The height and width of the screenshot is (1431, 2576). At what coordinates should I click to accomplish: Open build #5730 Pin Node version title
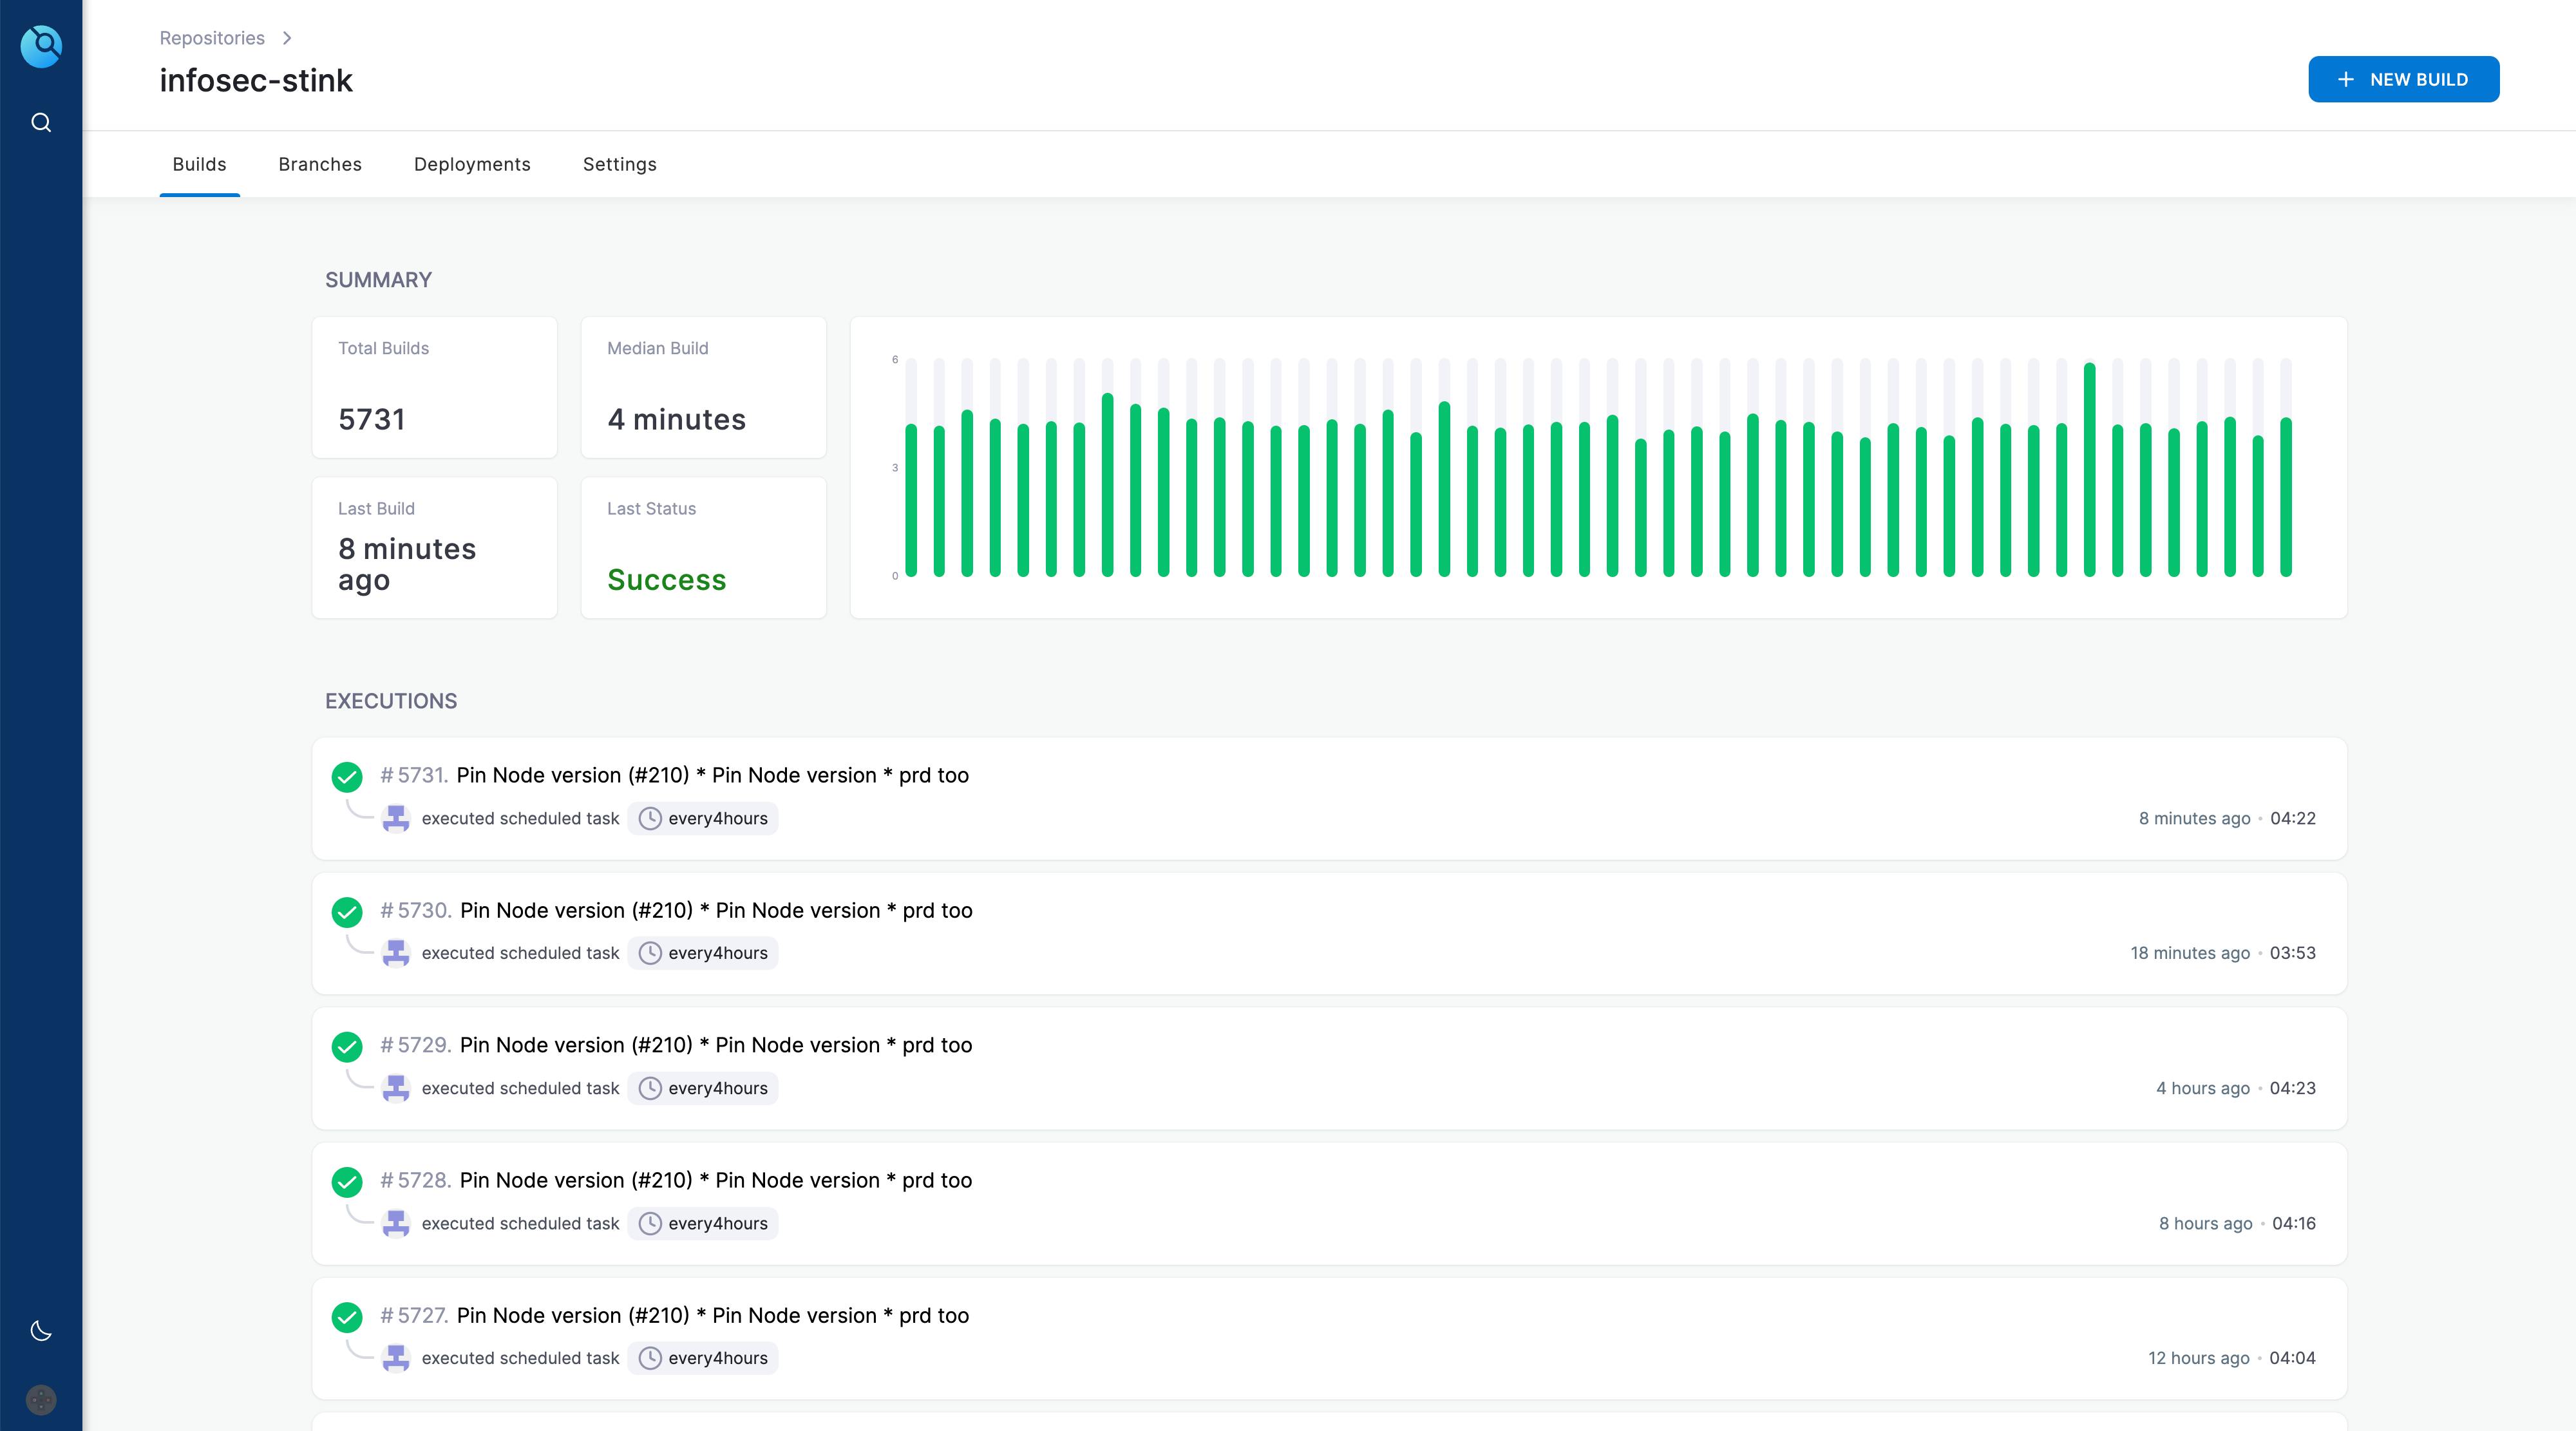716,910
